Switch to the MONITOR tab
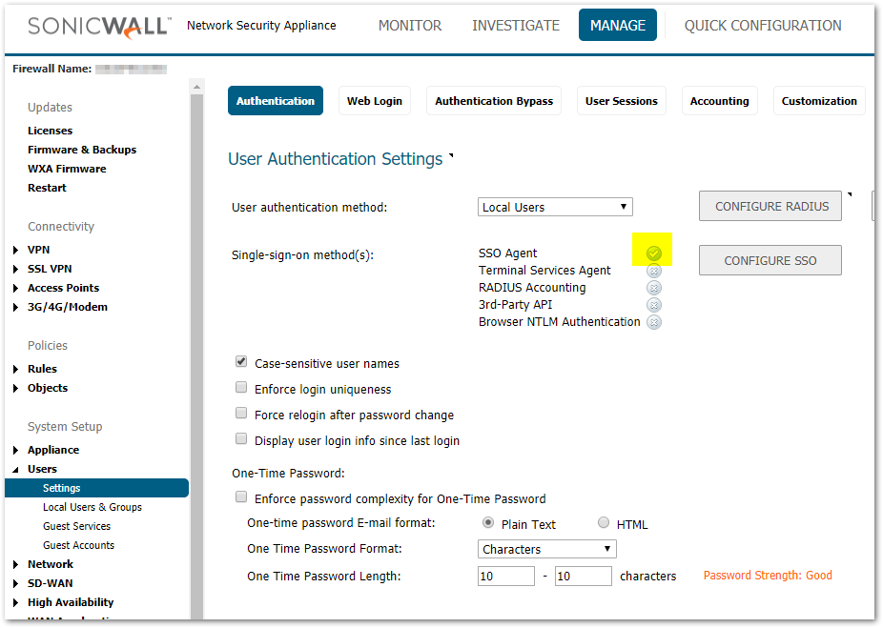883x628 pixels. point(410,26)
